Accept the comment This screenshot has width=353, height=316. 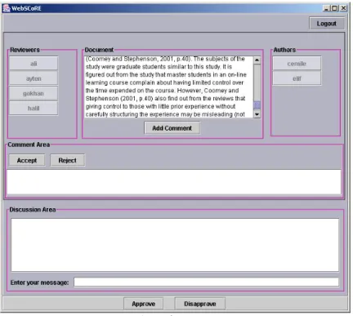point(27,160)
